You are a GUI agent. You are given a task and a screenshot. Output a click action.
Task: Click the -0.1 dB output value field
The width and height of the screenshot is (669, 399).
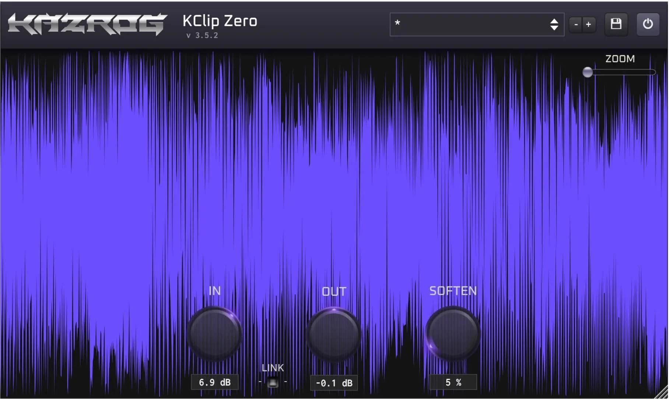(x=334, y=383)
